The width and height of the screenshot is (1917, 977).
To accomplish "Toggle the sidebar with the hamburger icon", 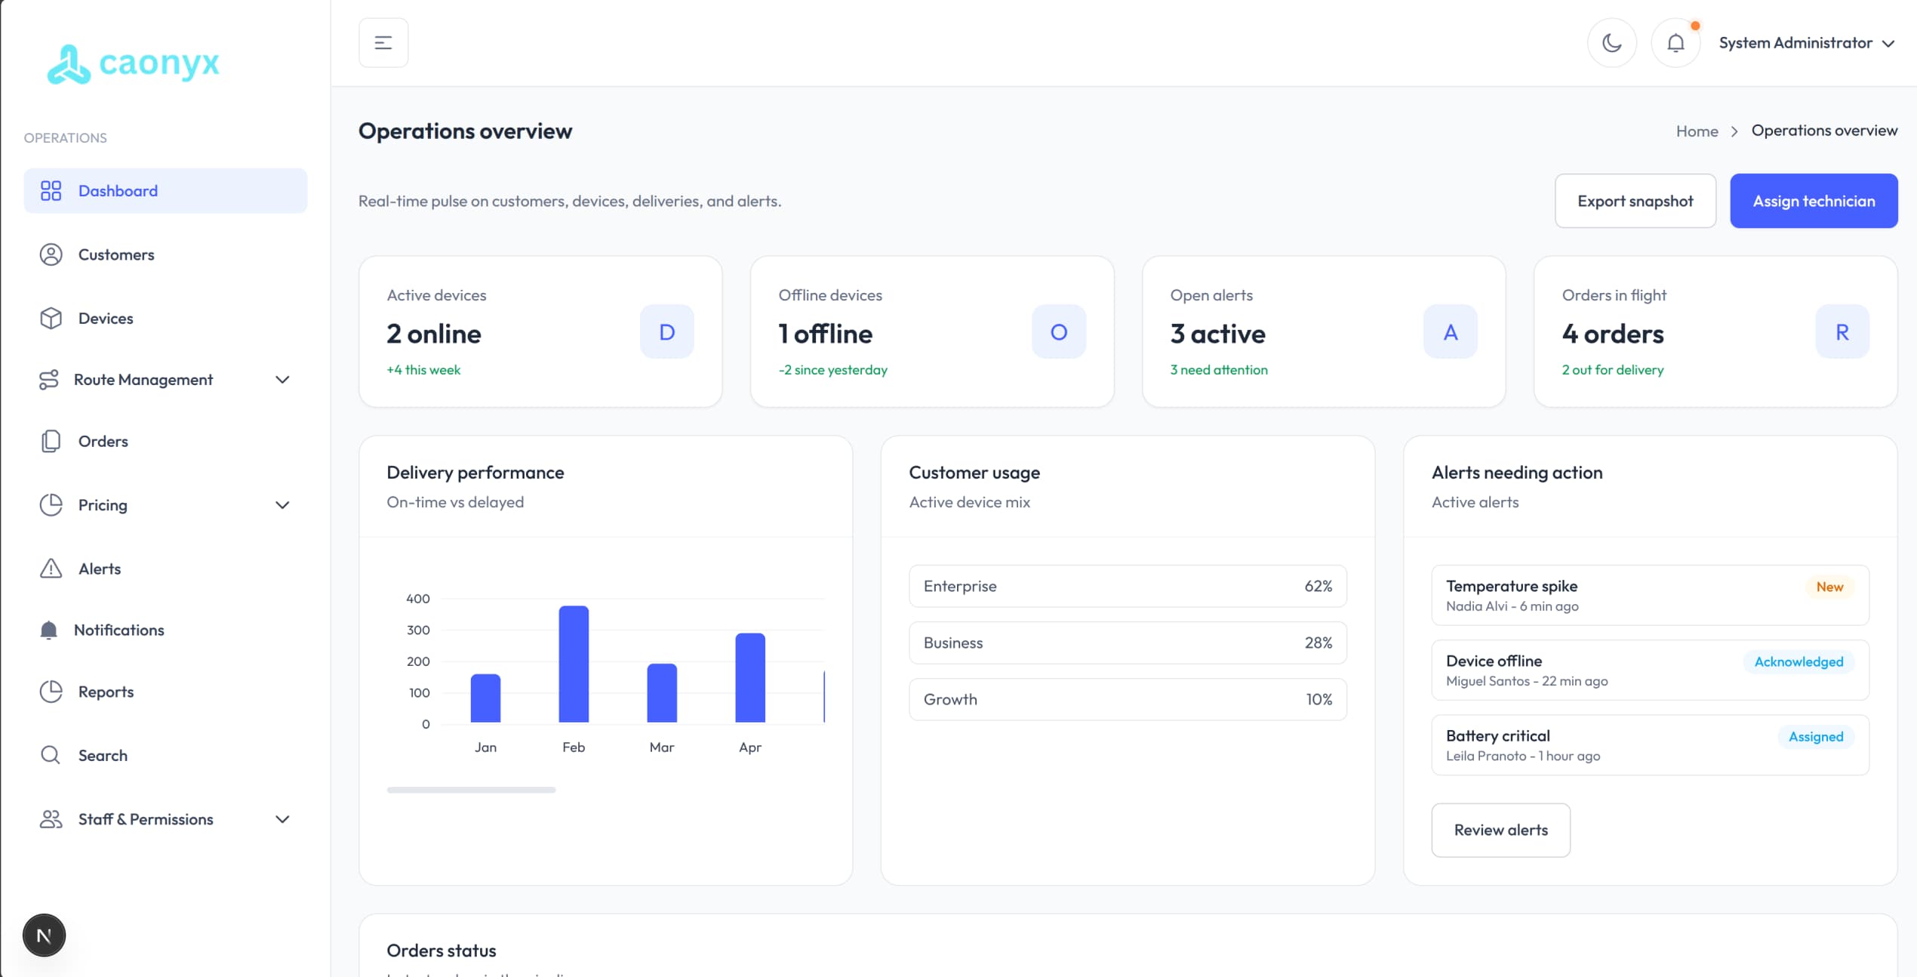I will tap(383, 42).
